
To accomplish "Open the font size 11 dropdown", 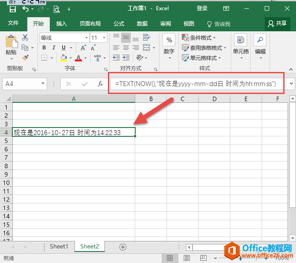I will click(104, 38).
